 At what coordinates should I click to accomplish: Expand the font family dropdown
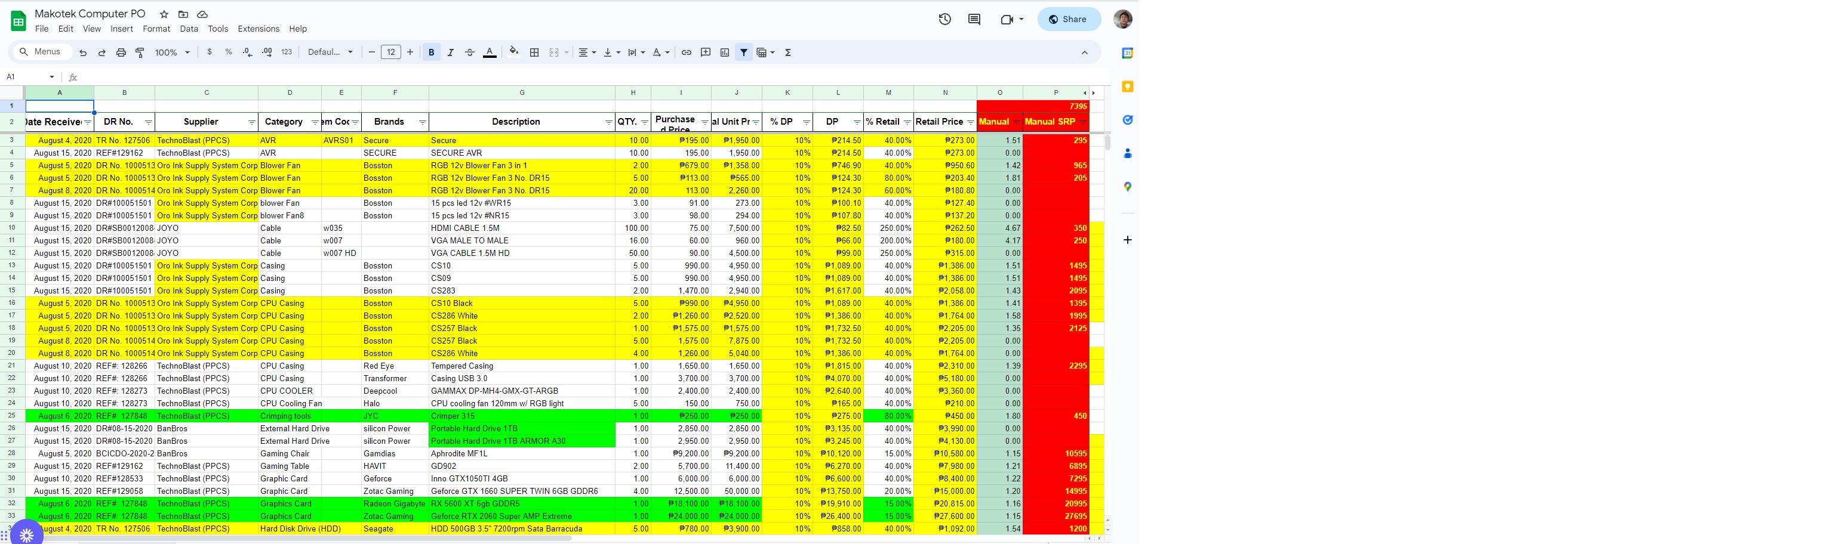330,52
